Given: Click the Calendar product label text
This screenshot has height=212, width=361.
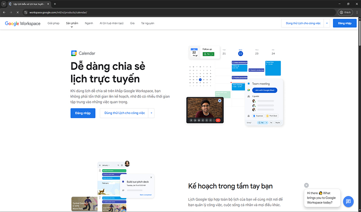Looking at the screenshot, I should coord(87,53).
